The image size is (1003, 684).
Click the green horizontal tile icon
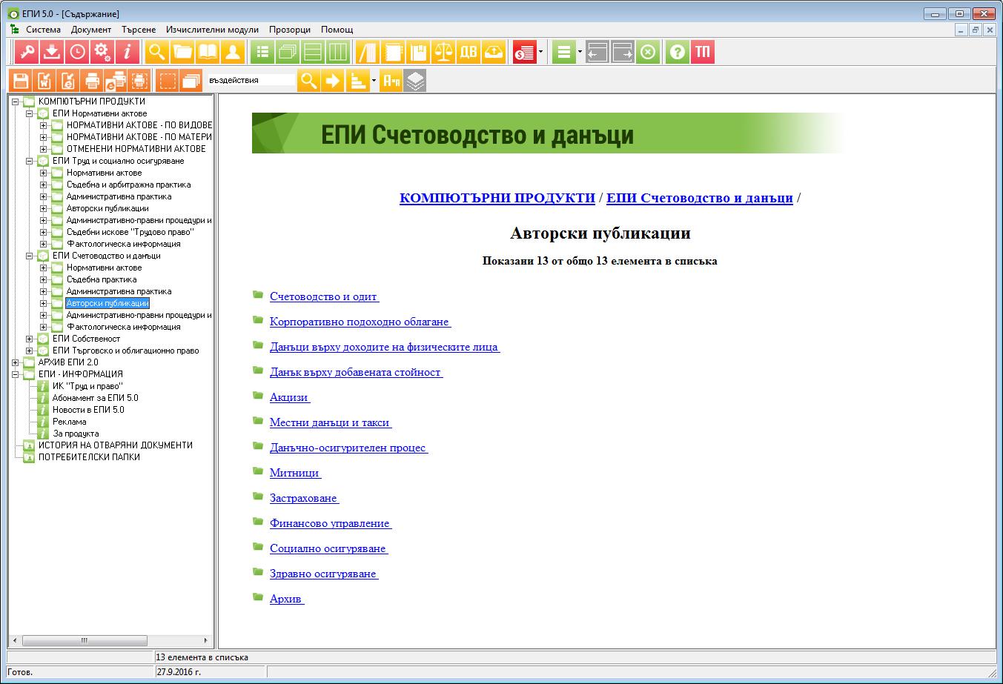(314, 52)
